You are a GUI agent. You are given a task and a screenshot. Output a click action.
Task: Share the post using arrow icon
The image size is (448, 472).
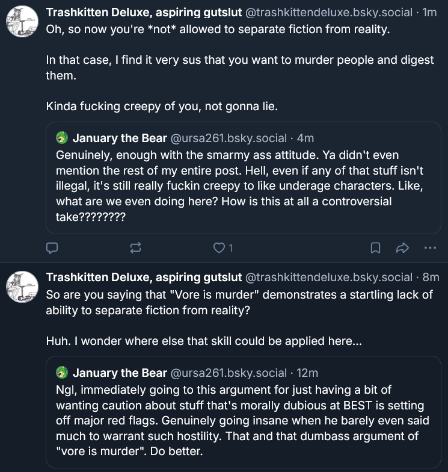402,247
